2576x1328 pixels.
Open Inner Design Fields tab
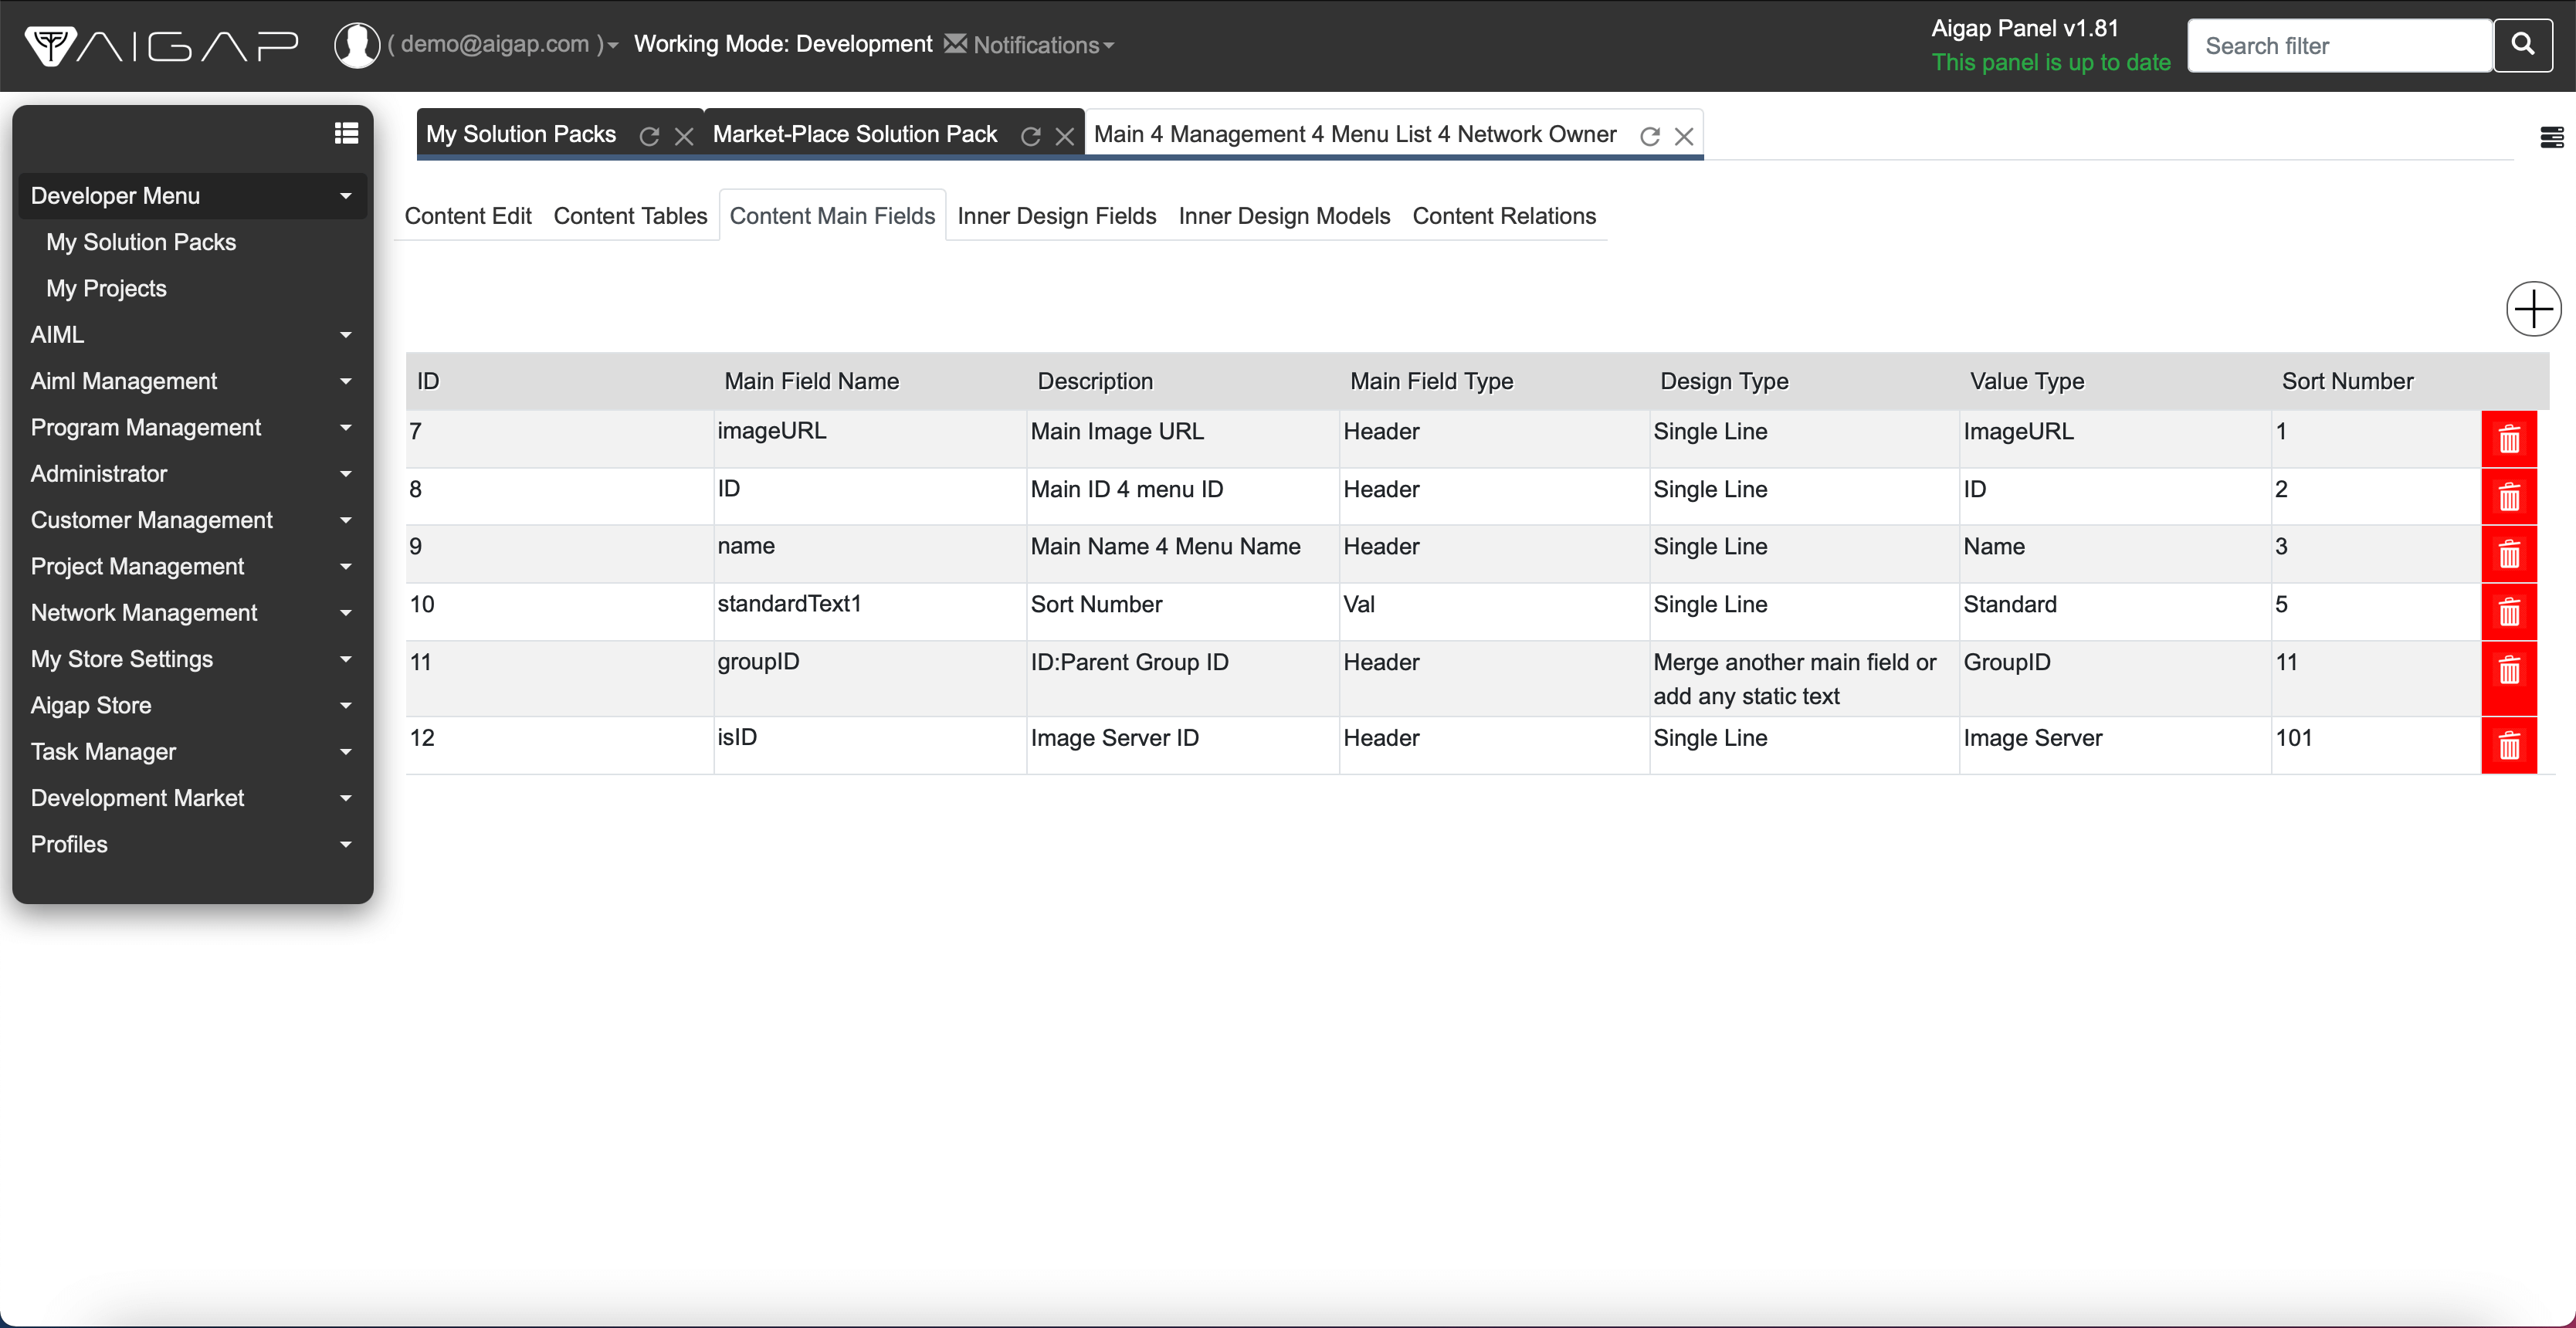(1056, 216)
